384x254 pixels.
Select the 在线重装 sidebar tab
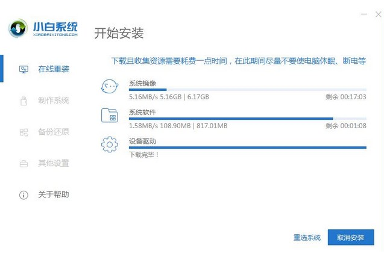[53, 69]
